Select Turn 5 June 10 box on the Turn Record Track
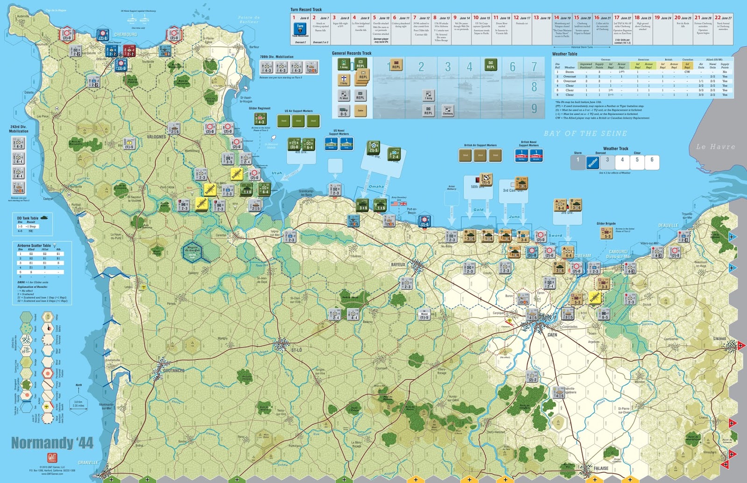This screenshot has width=747, height=483. pos(381,29)
